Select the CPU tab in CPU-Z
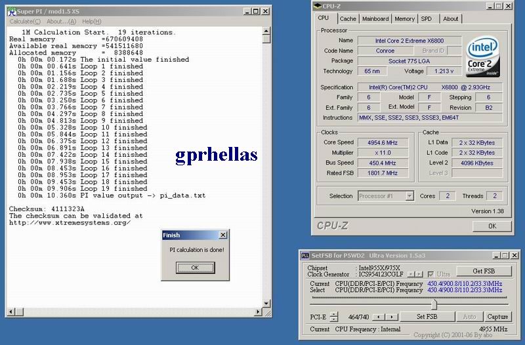The image size is (525, 345). [x=324, y=18]
